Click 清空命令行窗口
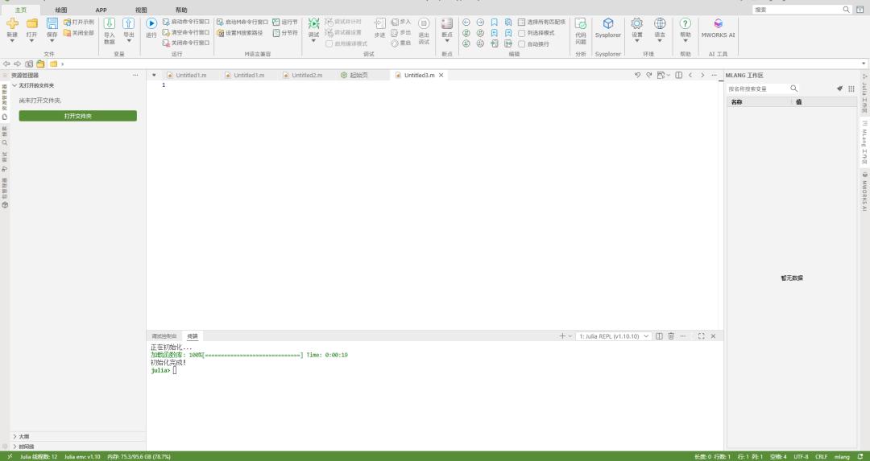This screenshot has height=461, width=870. (186, 32)
